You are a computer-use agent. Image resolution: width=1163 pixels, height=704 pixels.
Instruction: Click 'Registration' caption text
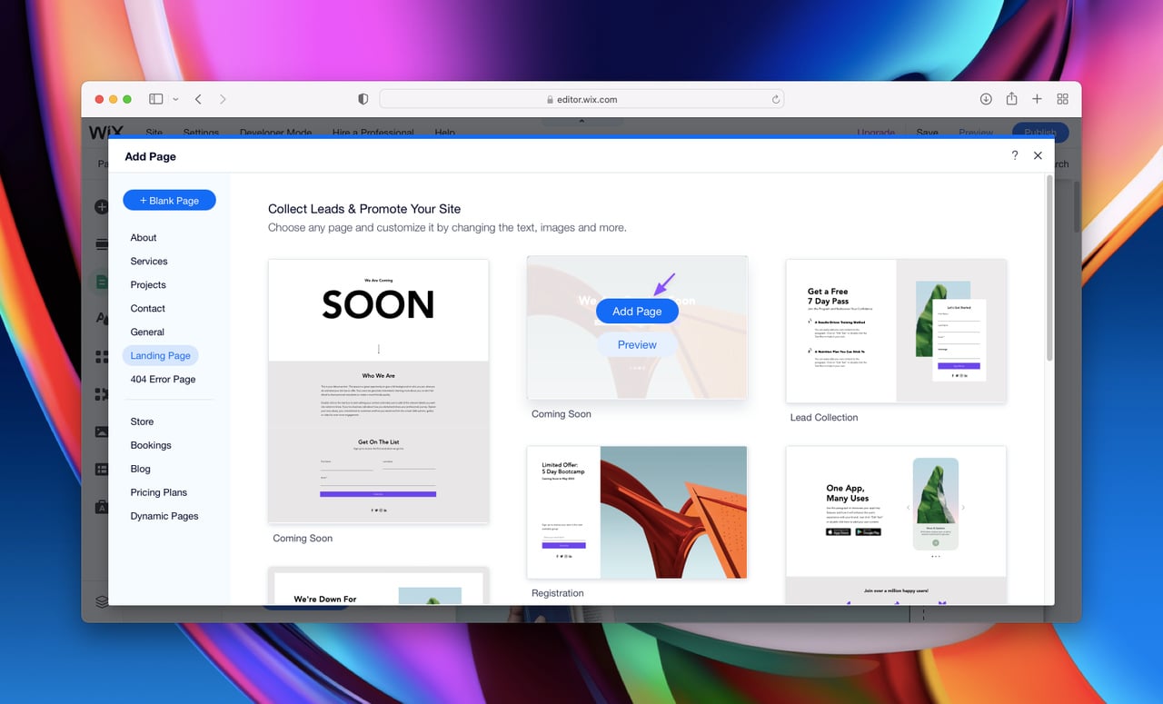pos(558,593)
